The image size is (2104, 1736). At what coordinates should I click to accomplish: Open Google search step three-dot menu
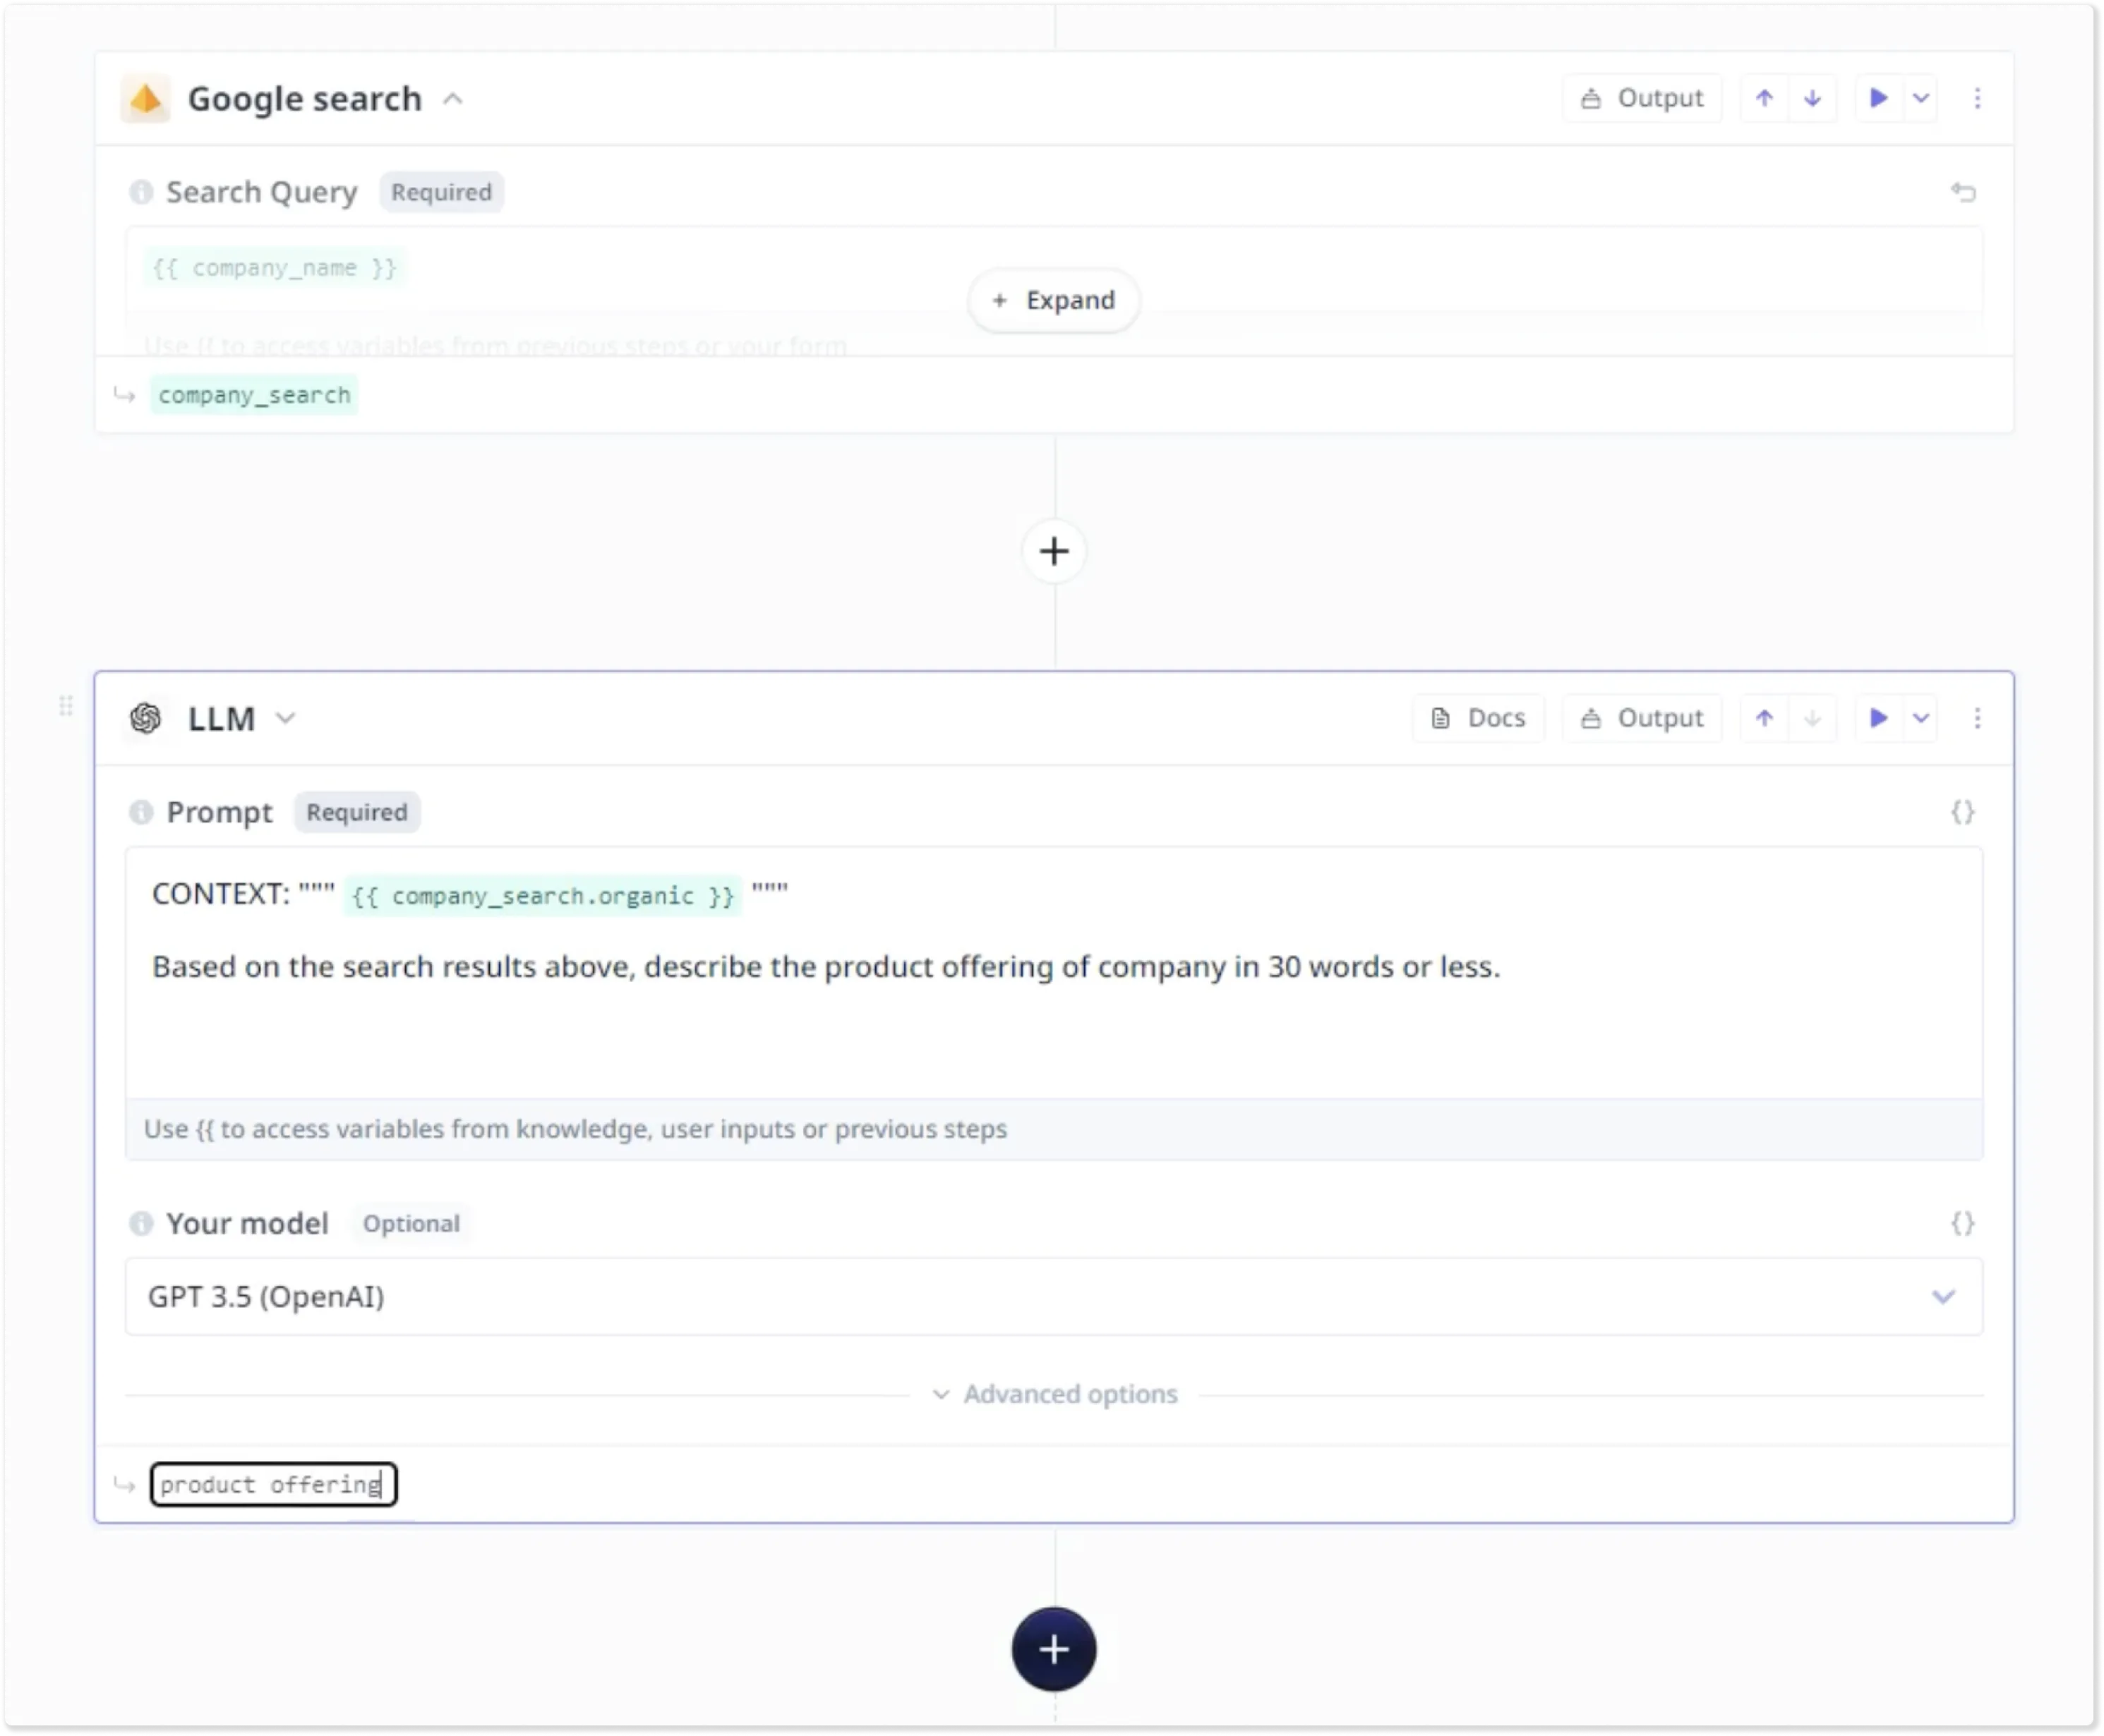1977,98
